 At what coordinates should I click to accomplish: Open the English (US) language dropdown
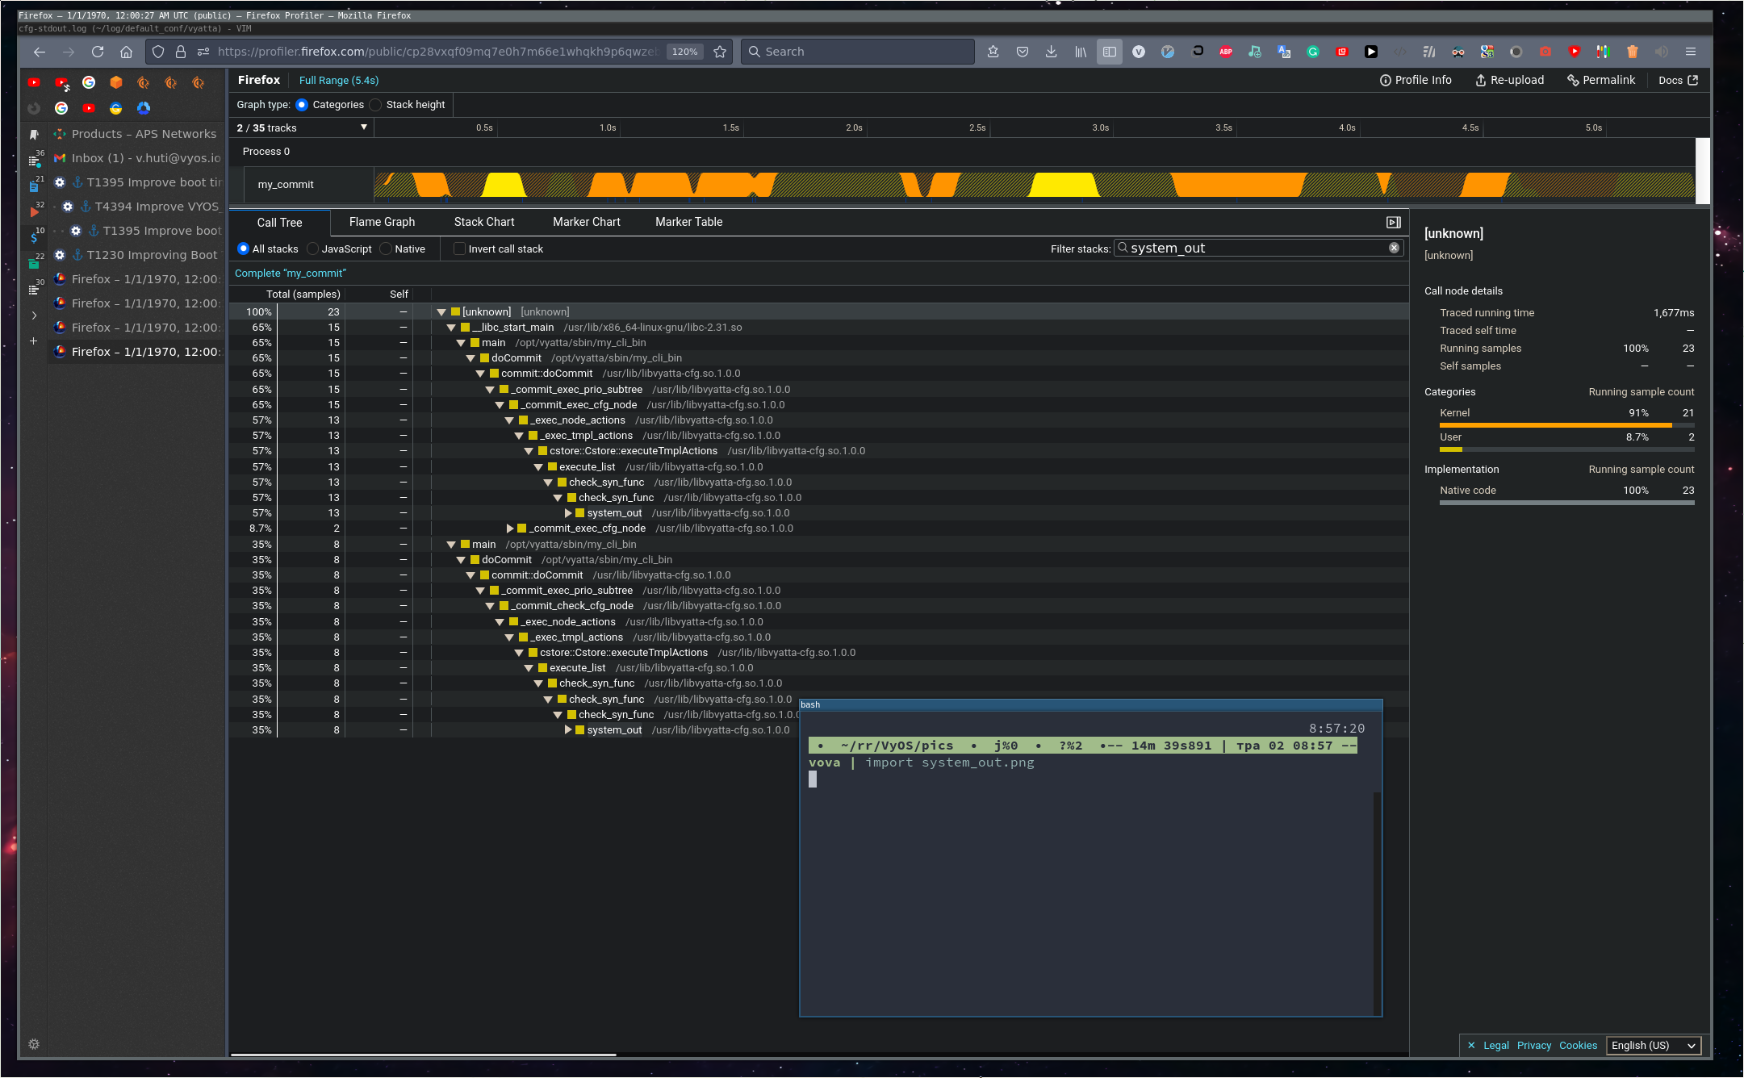pos(1653,1045)
